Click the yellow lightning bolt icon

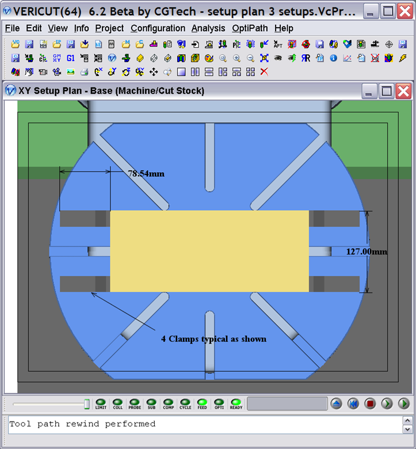coord(403,58)
